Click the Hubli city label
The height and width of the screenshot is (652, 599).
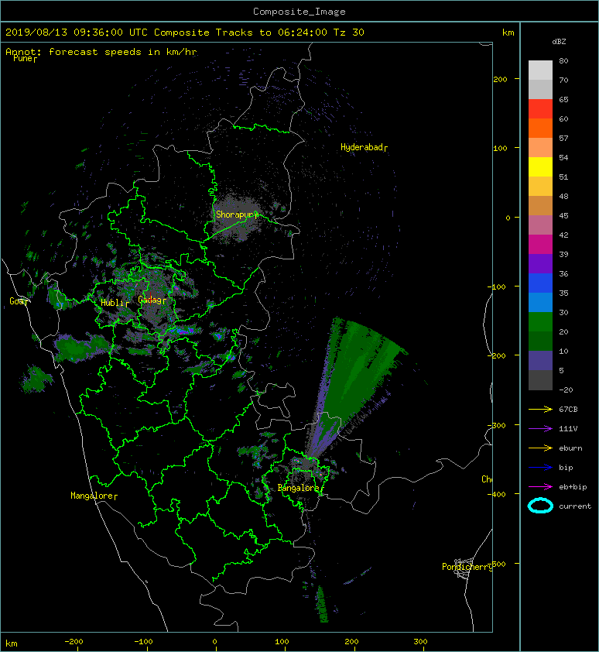112,303
